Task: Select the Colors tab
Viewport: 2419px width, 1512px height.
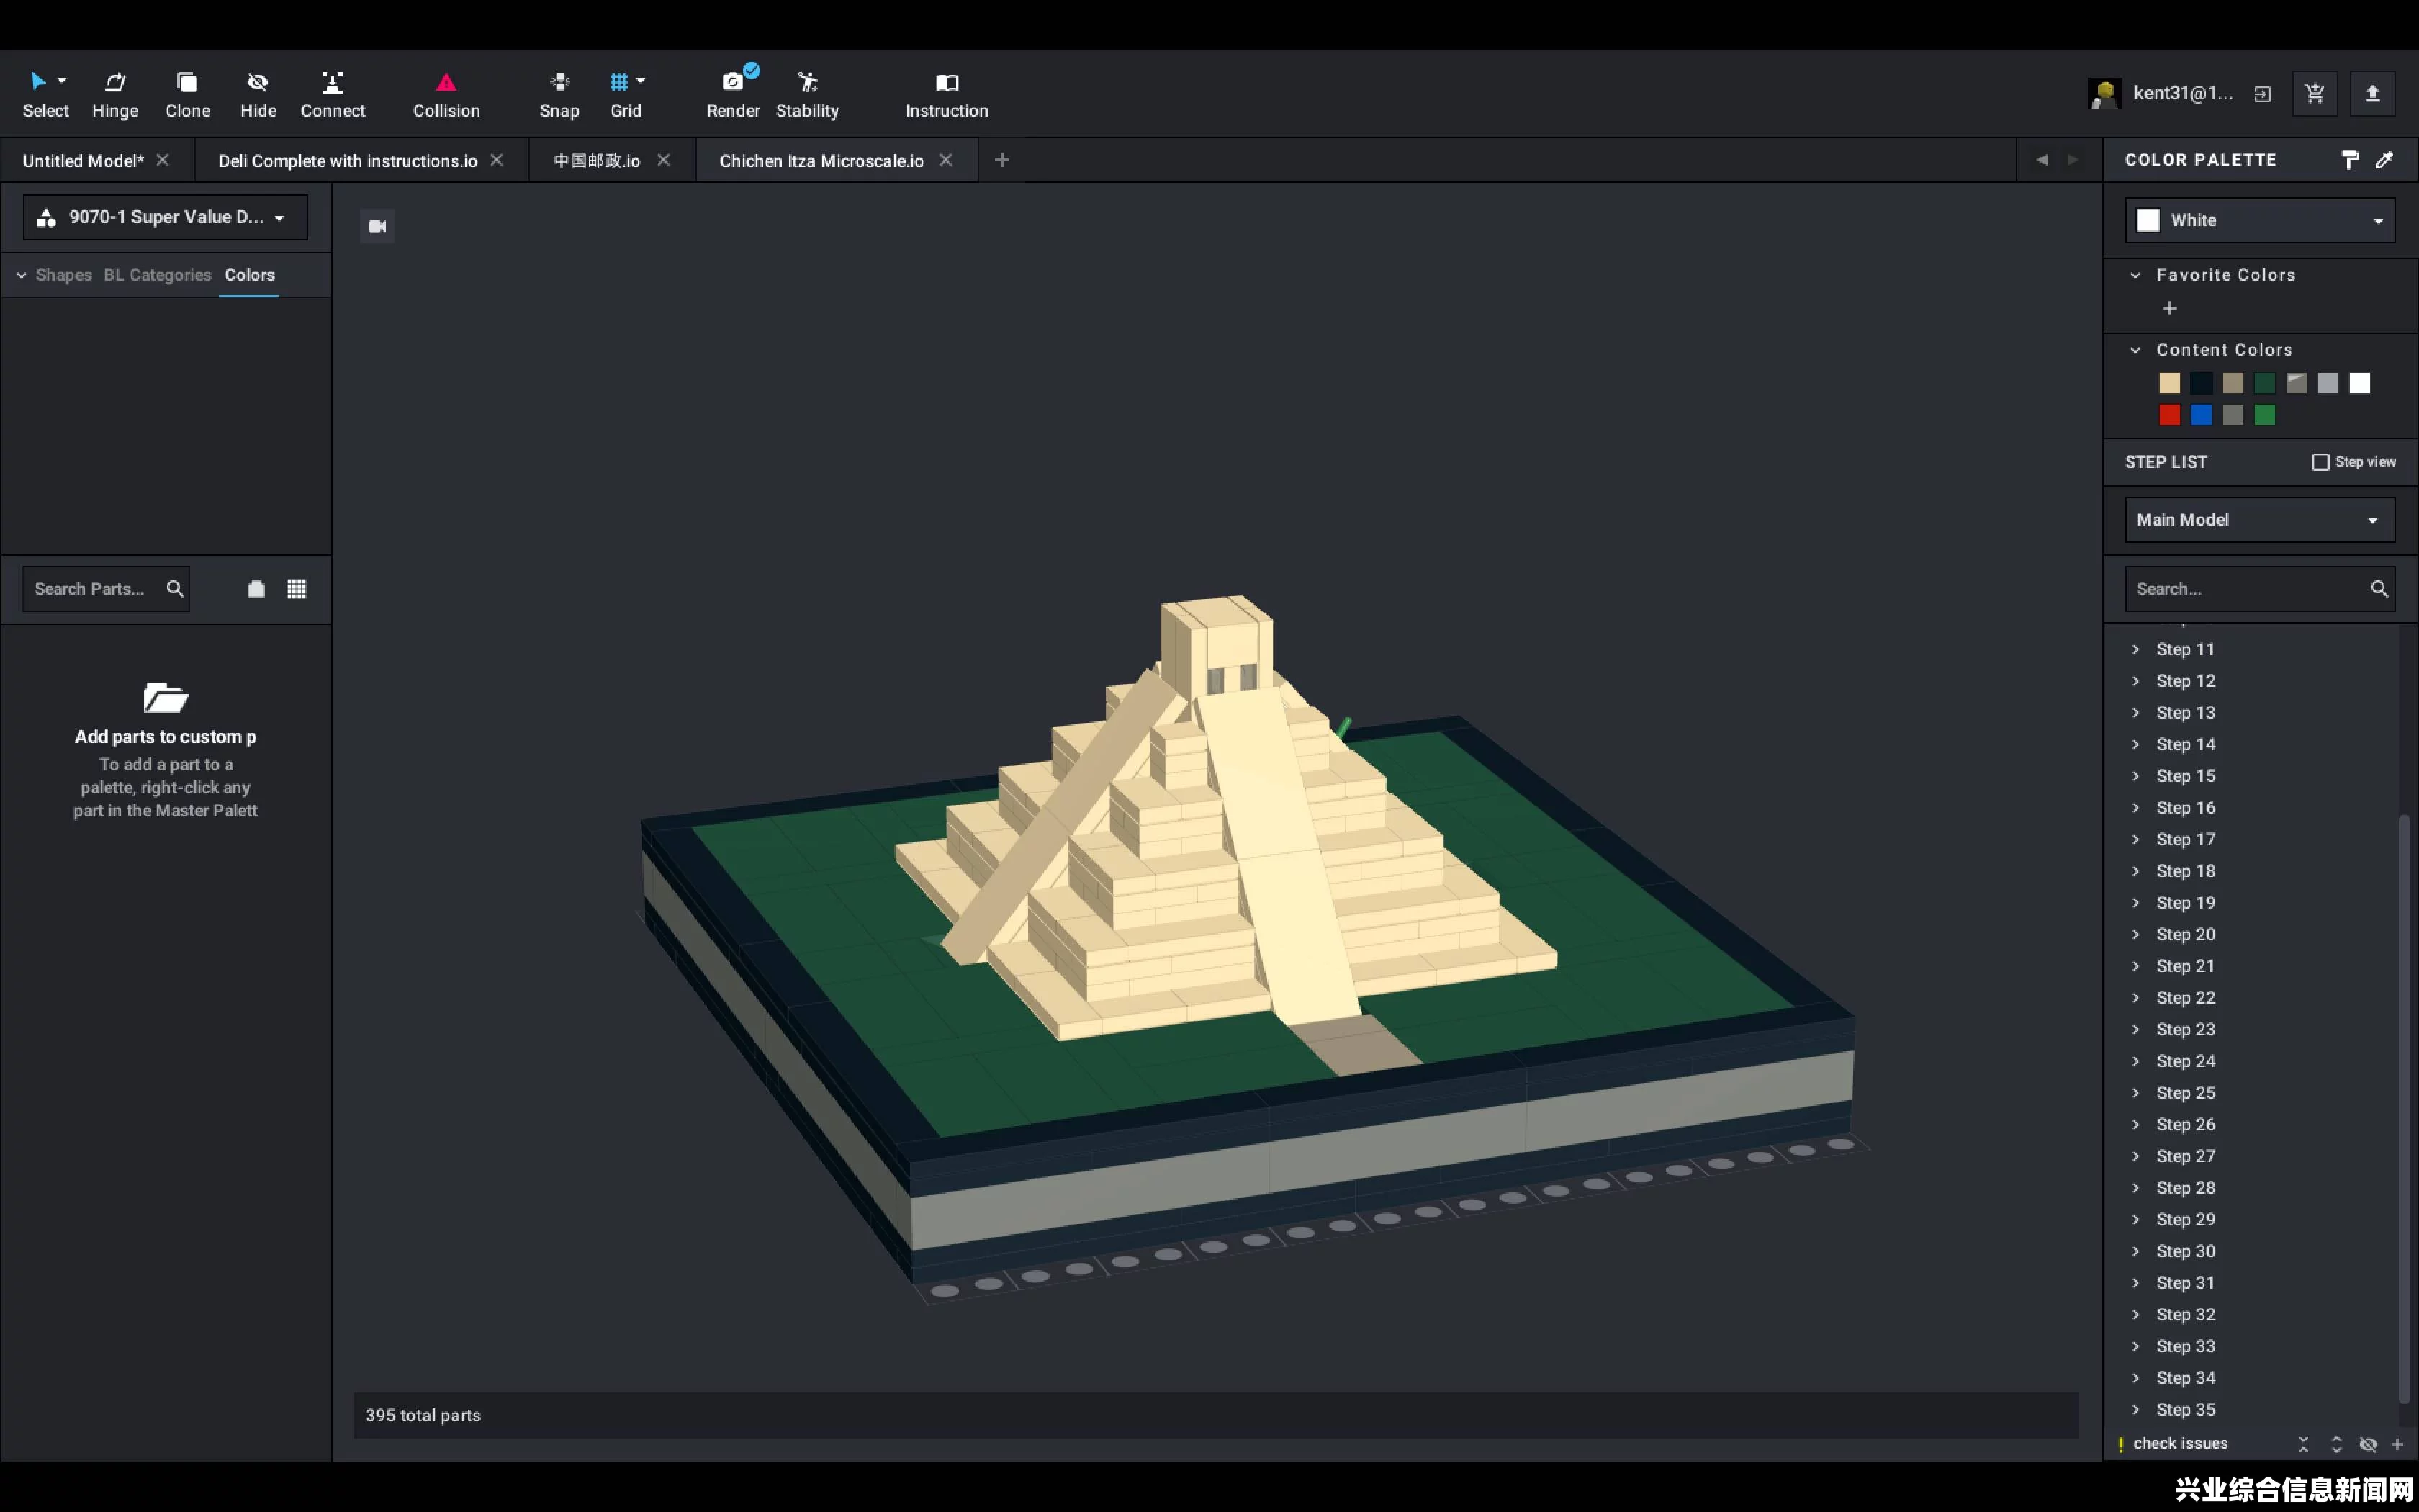Action: pyautogui.click(x=249, y=275)
